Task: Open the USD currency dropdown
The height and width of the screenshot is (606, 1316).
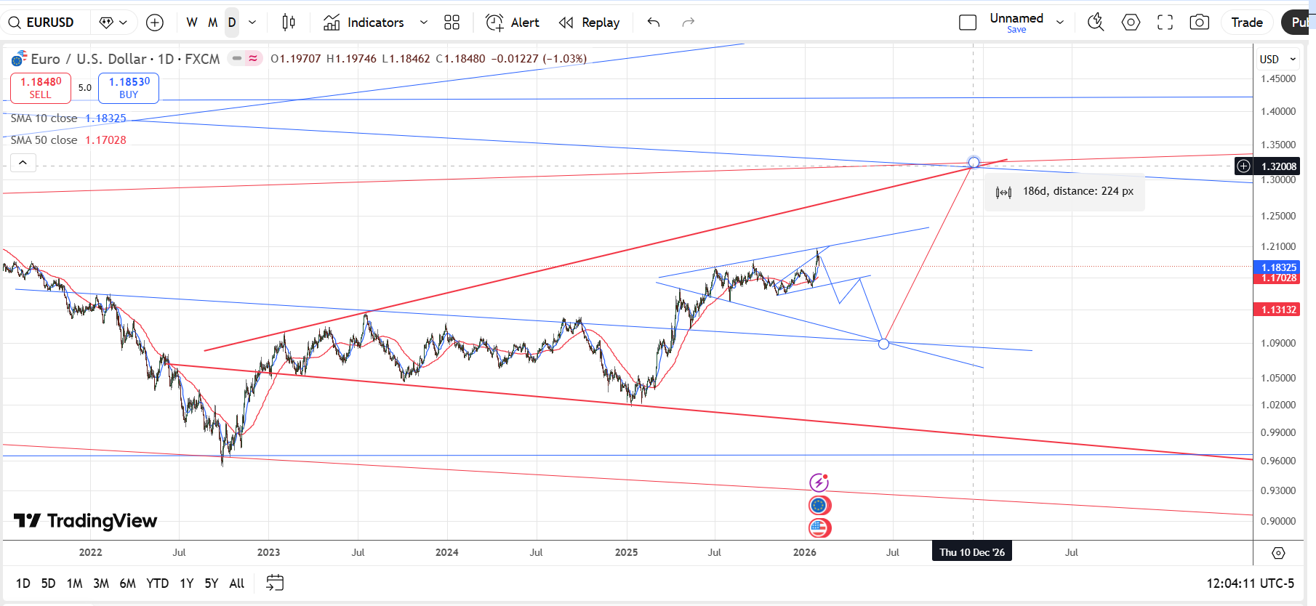Action: (1277, 60)
